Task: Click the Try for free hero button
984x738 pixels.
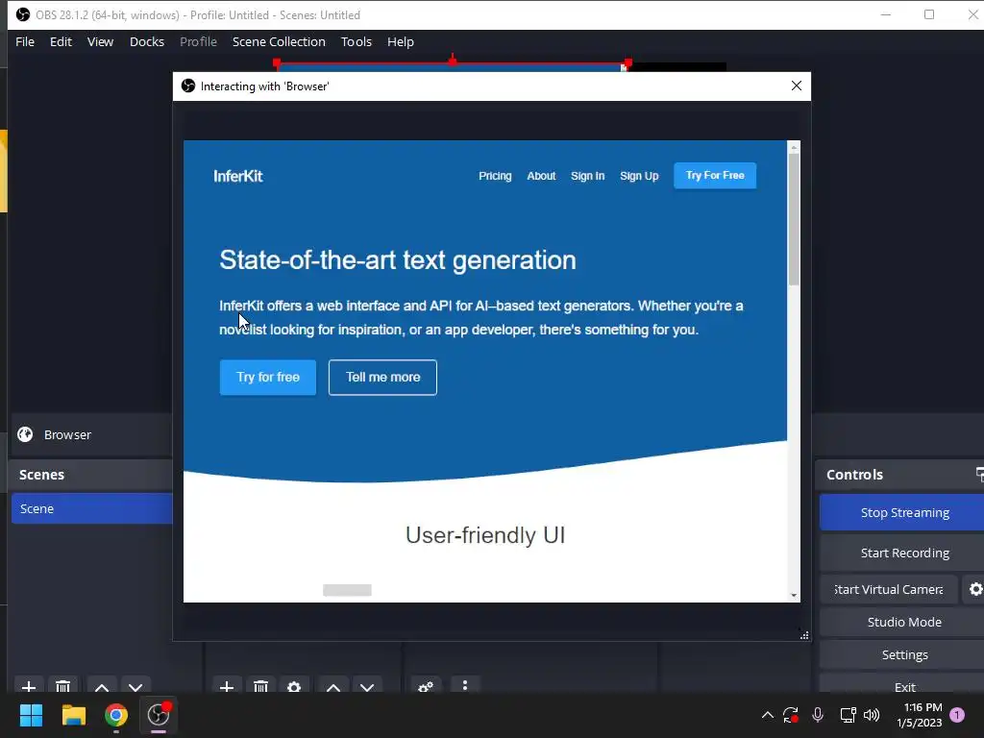Action: click(x=268, y=377)
